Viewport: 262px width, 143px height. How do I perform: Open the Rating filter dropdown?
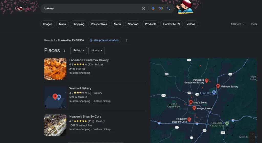tap(79, 50)
